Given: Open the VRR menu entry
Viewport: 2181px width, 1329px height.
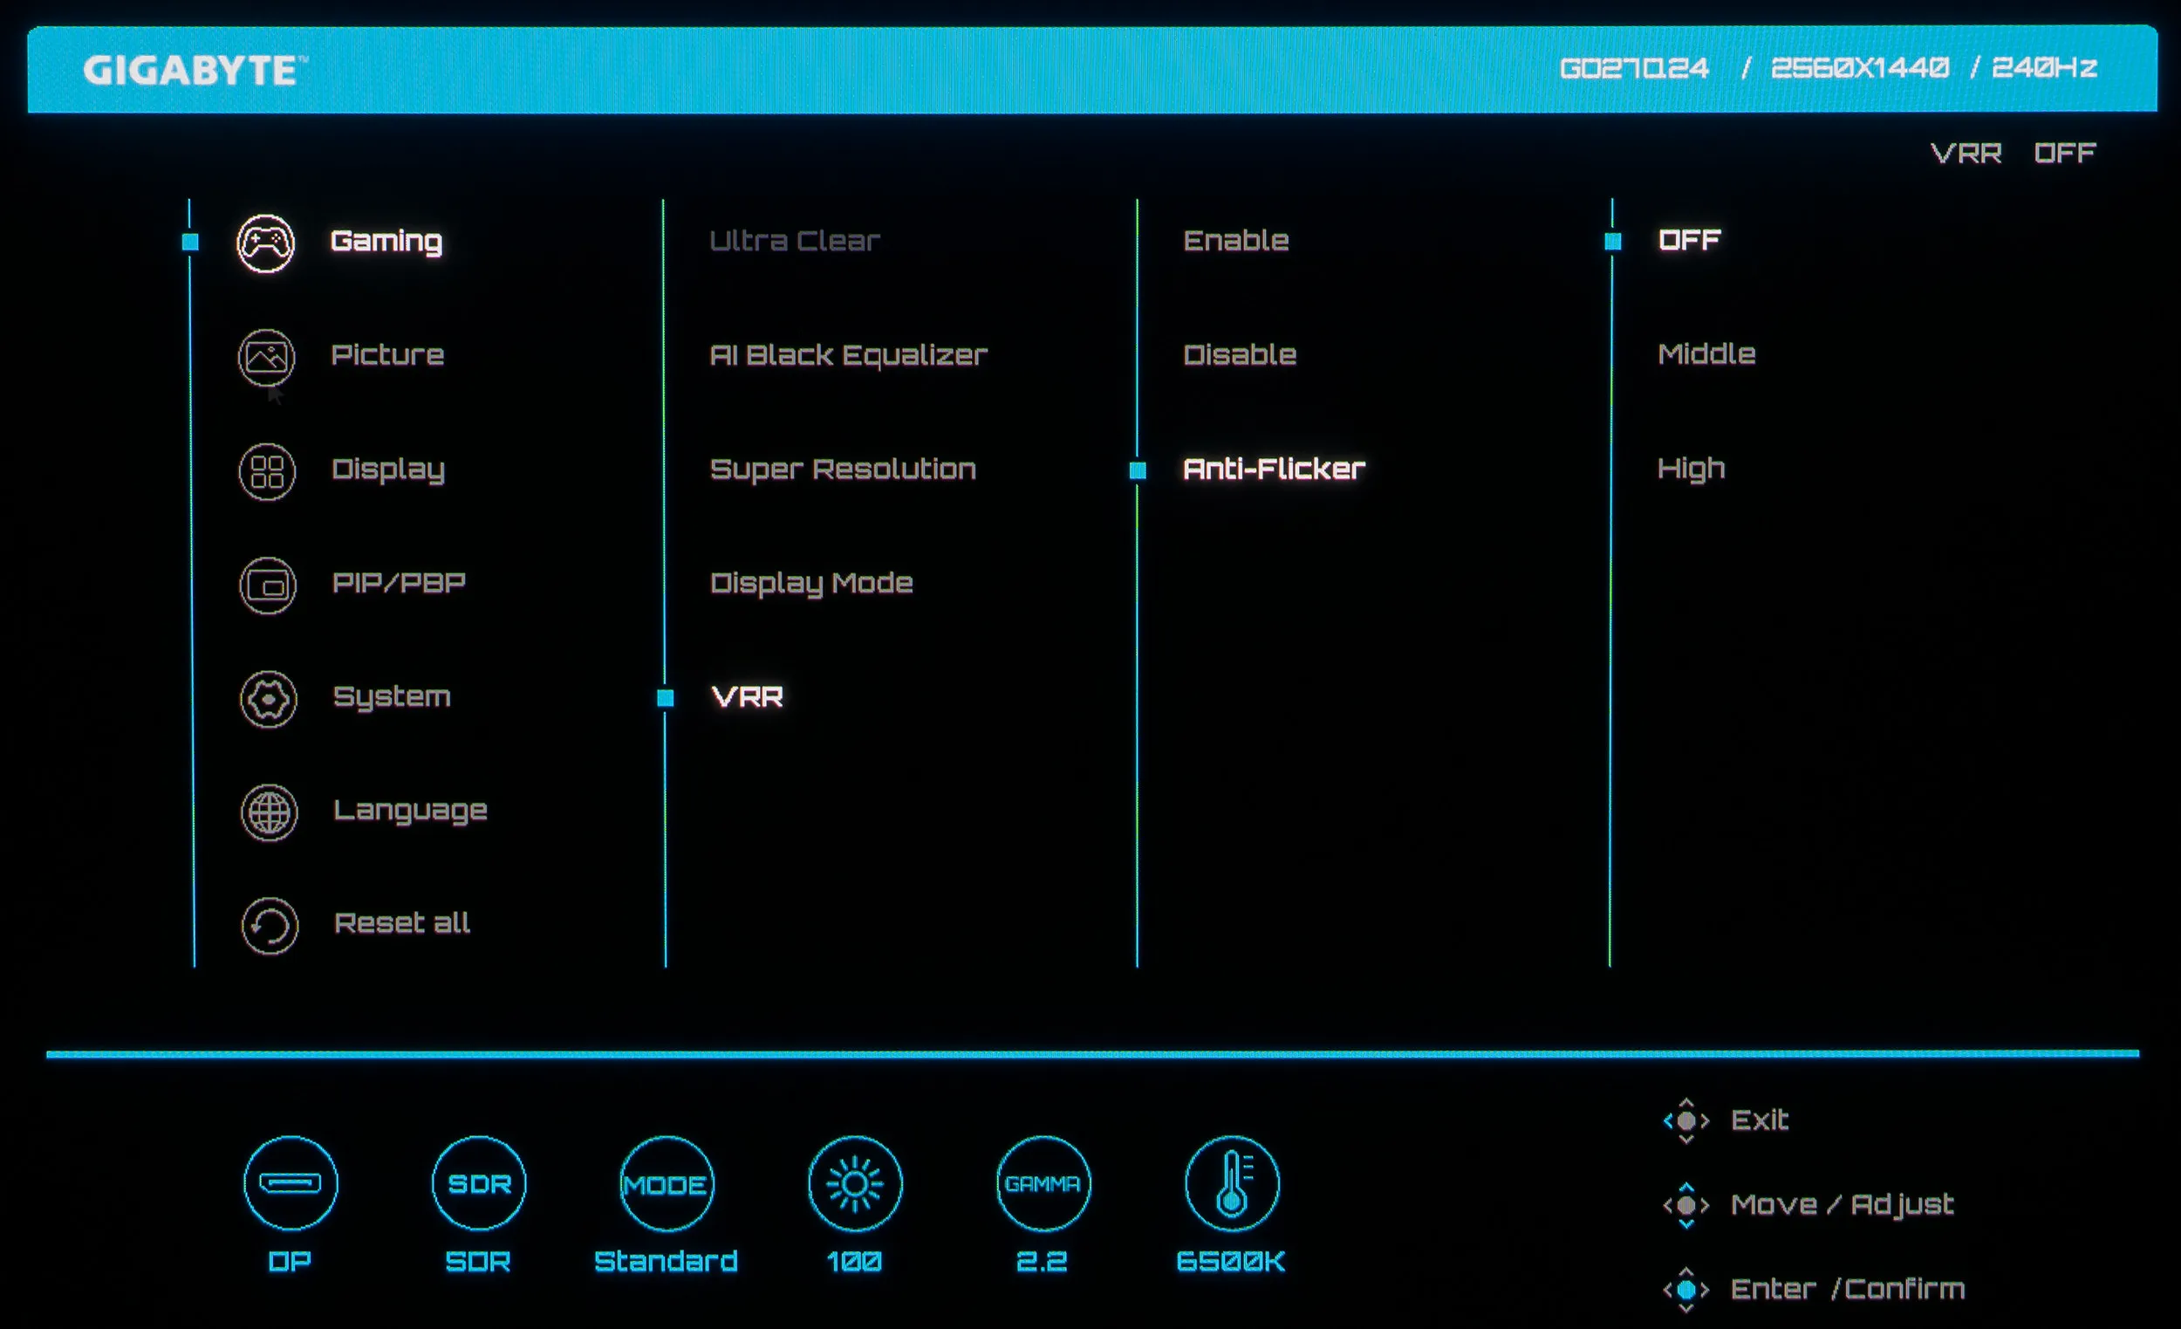Looking at the screenshot, I should pos(747,698).
